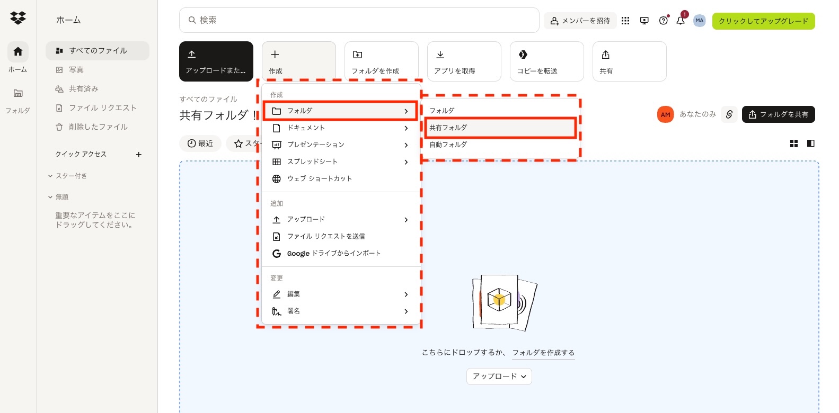839x413 pixels.
Task: Click the Home icon in left rail
Action: click(18, 52)
